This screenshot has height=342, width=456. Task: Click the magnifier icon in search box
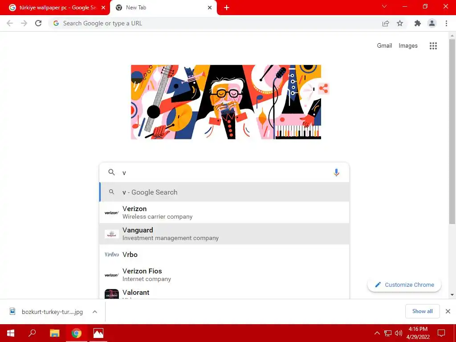point(111,172)
